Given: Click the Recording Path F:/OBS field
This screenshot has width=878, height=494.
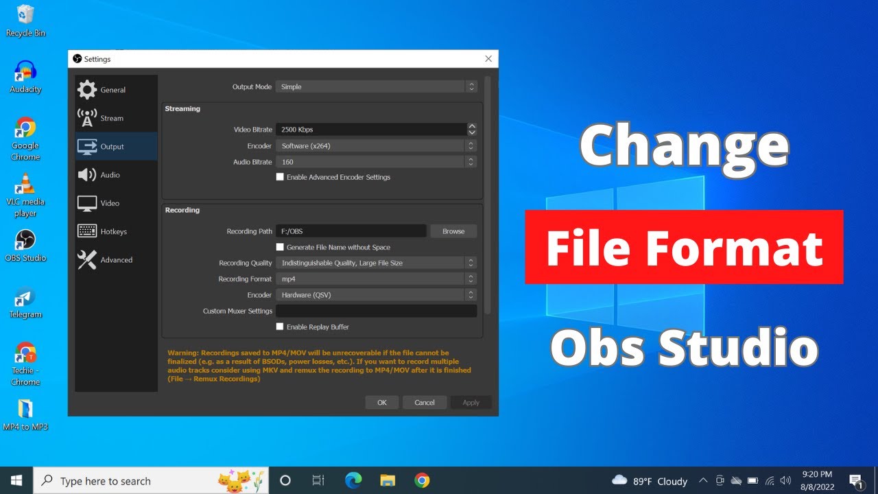Looking at the screenshot, I should point(351,231).
